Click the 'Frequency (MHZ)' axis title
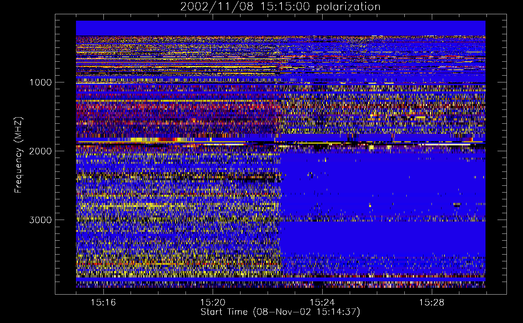Viewport: 523px width, 323px height. pos(19,155)
